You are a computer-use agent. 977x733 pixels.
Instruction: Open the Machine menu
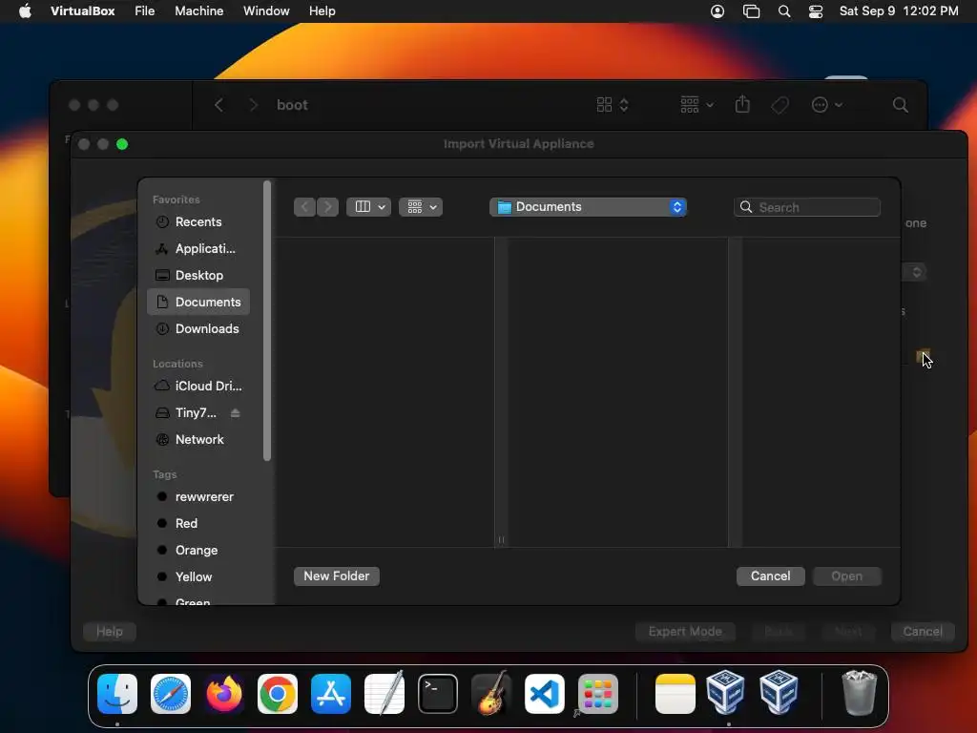[198, 11]
